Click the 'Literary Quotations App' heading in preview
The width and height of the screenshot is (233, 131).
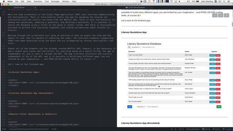[134, 32]
